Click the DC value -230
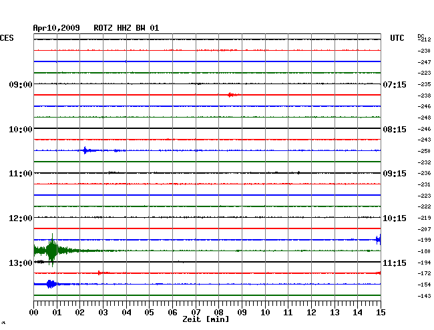 424,51
